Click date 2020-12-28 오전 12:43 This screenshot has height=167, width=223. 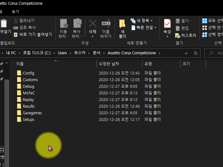[119, 73]
